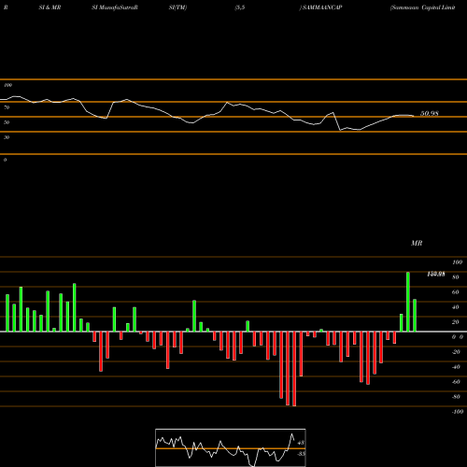467x467 pixels.
Task: Click the MR axis label 40
Action: (x=456, y=307)
